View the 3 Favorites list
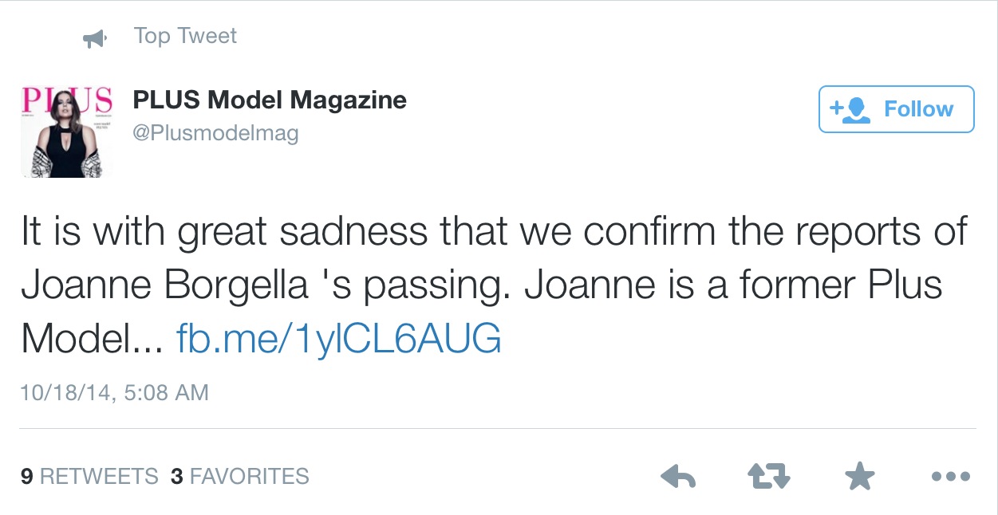Viewport: 998px width, 515px height. click(x=240, y=477)
